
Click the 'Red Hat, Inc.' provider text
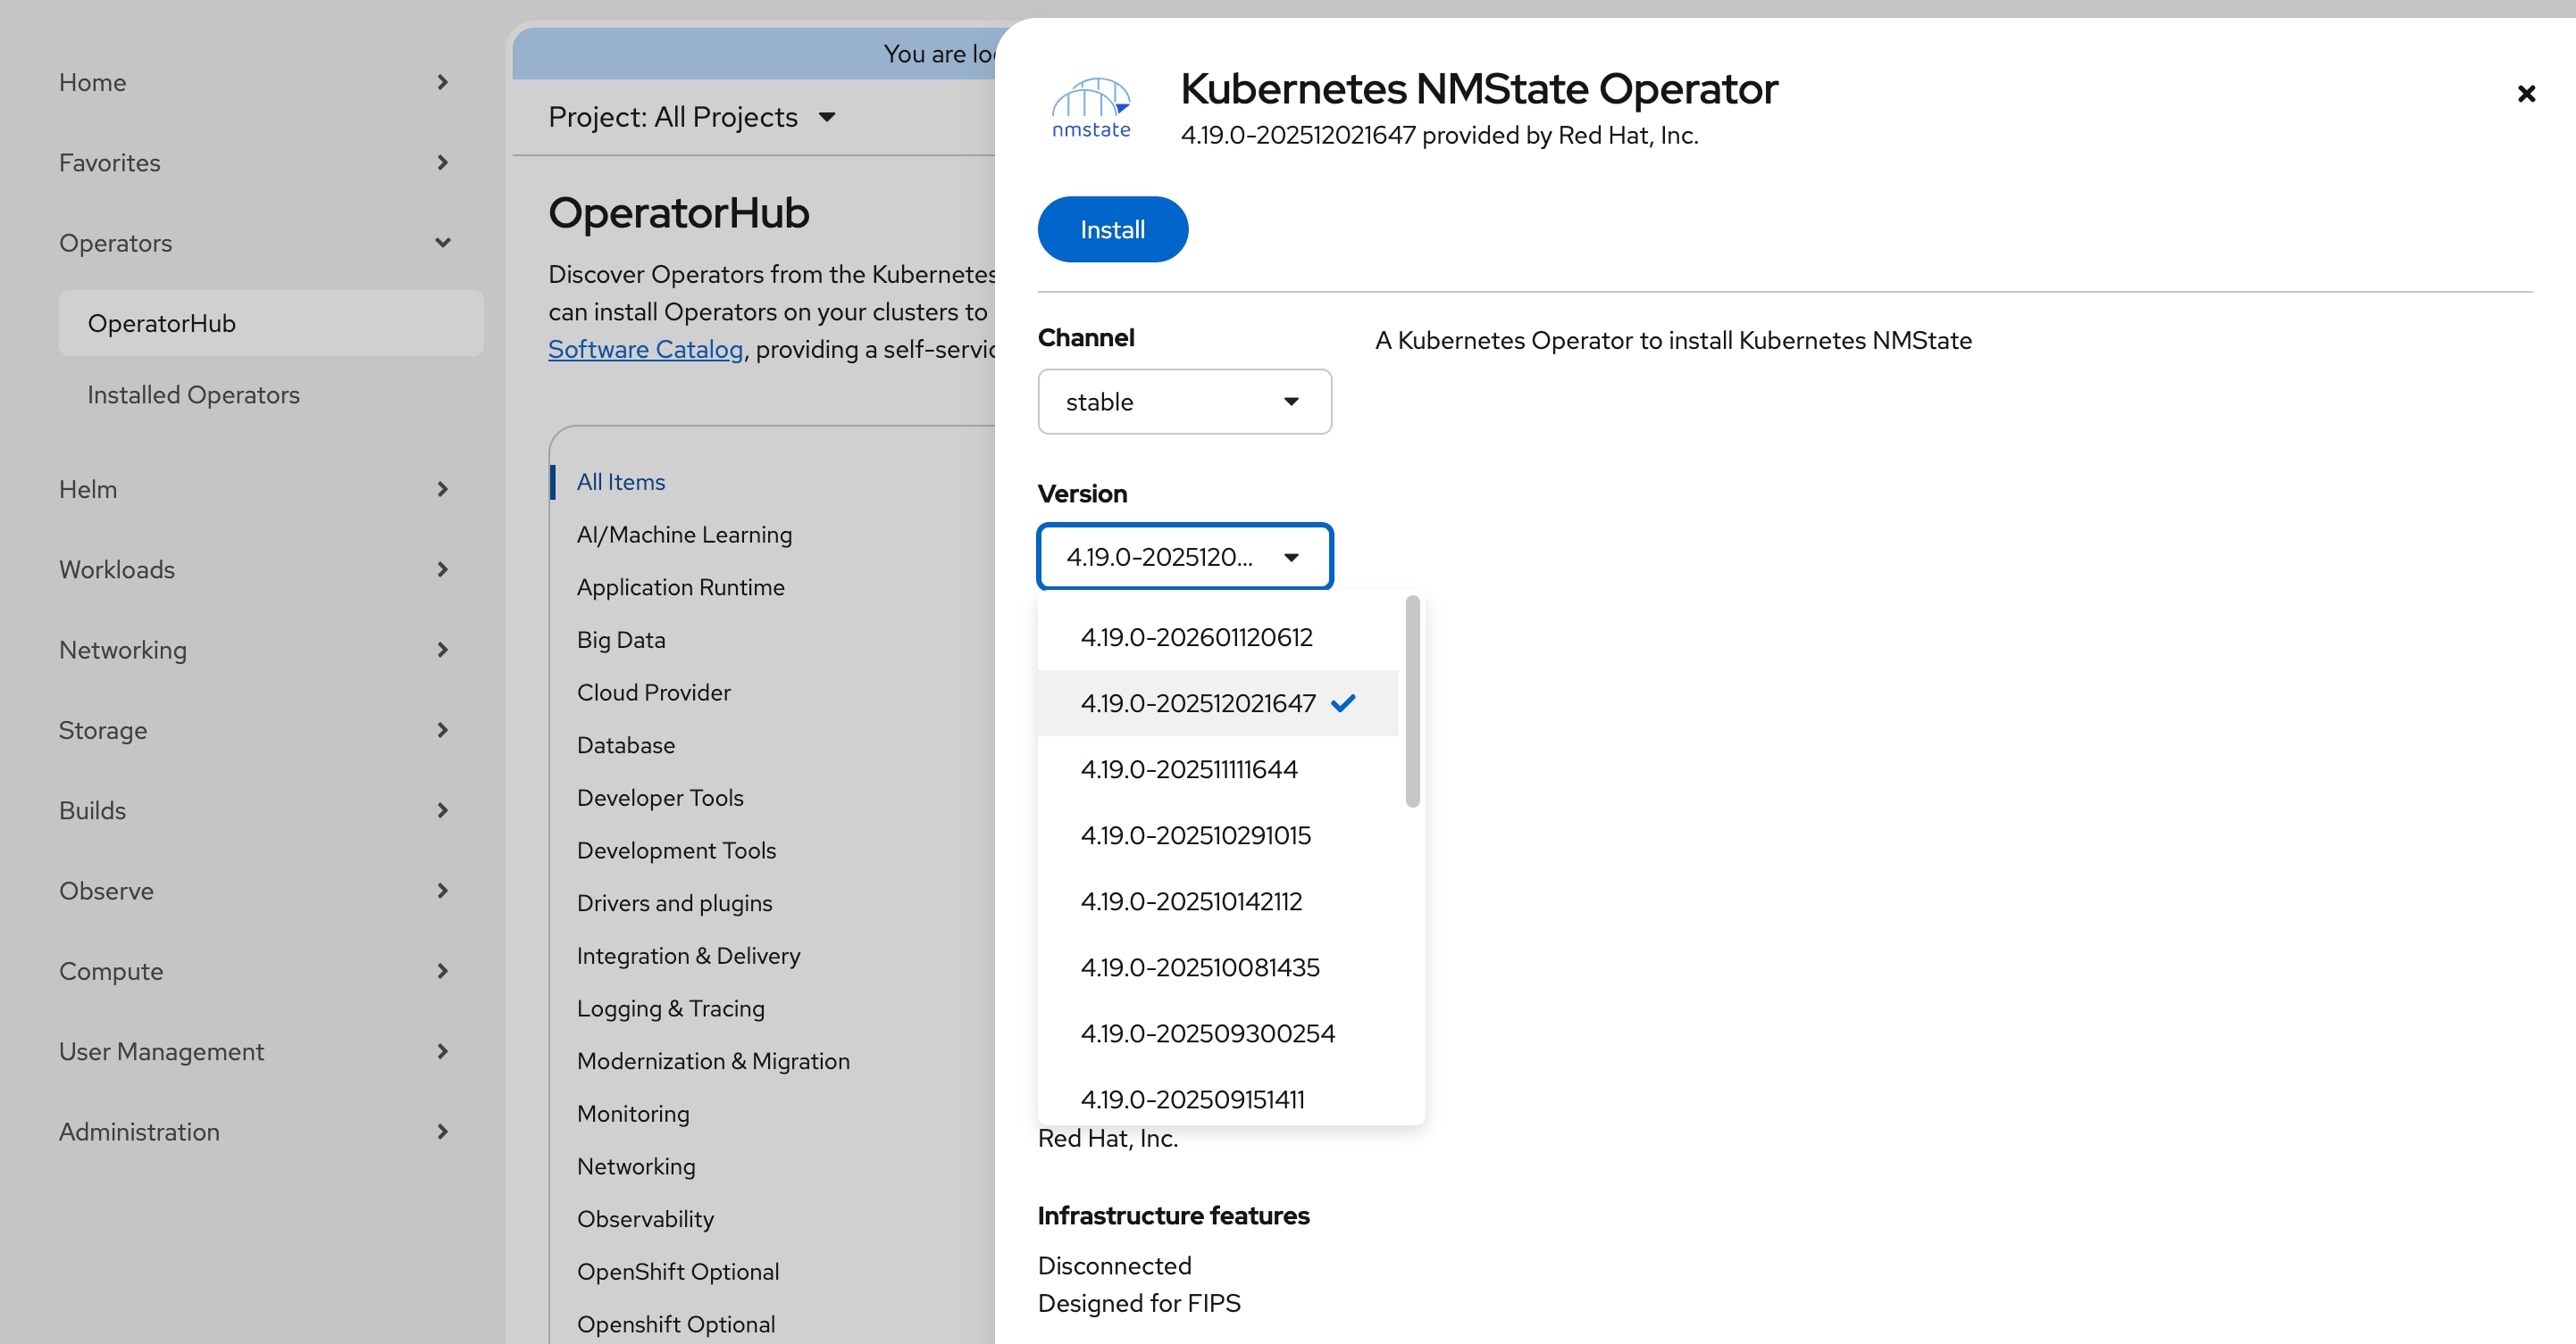[x=1108, y=1139]
